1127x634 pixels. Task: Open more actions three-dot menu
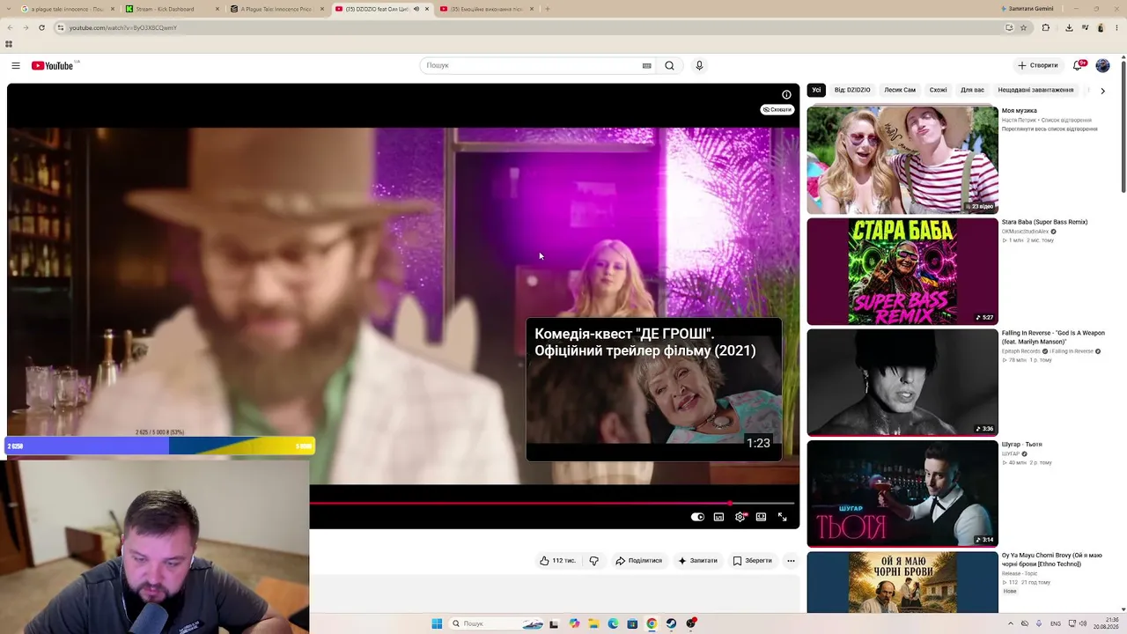coord(791,561)
